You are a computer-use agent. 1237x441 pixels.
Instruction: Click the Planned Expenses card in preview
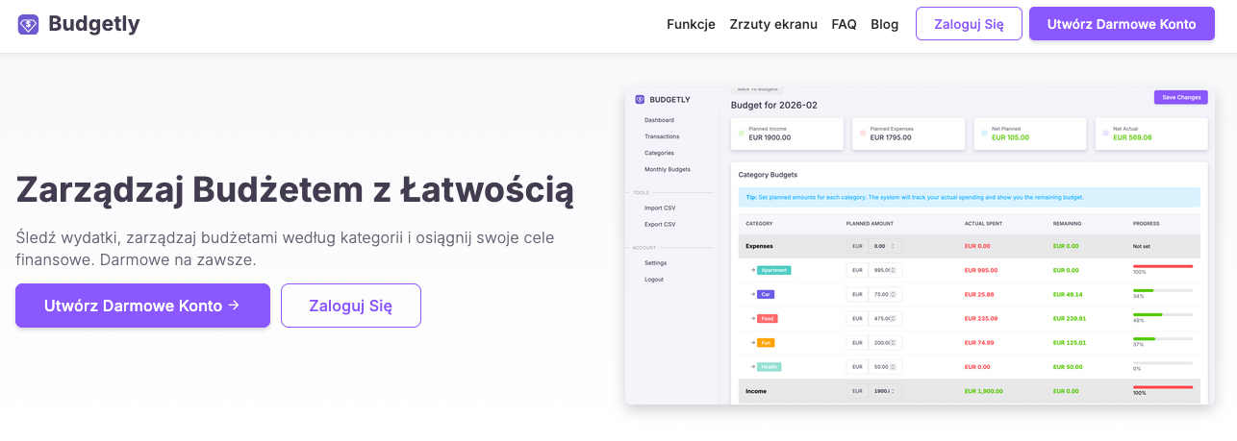908,134
